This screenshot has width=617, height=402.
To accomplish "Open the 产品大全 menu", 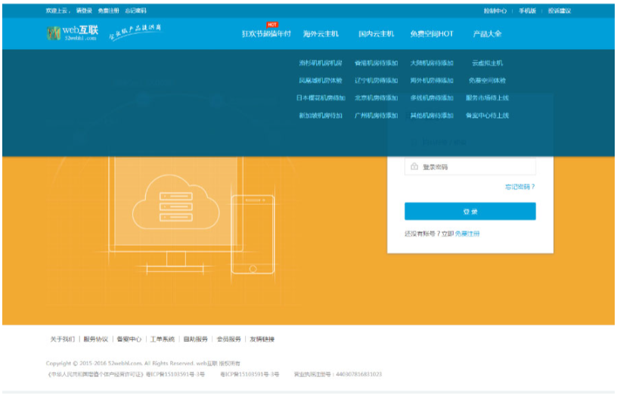I will click(487, 34).
